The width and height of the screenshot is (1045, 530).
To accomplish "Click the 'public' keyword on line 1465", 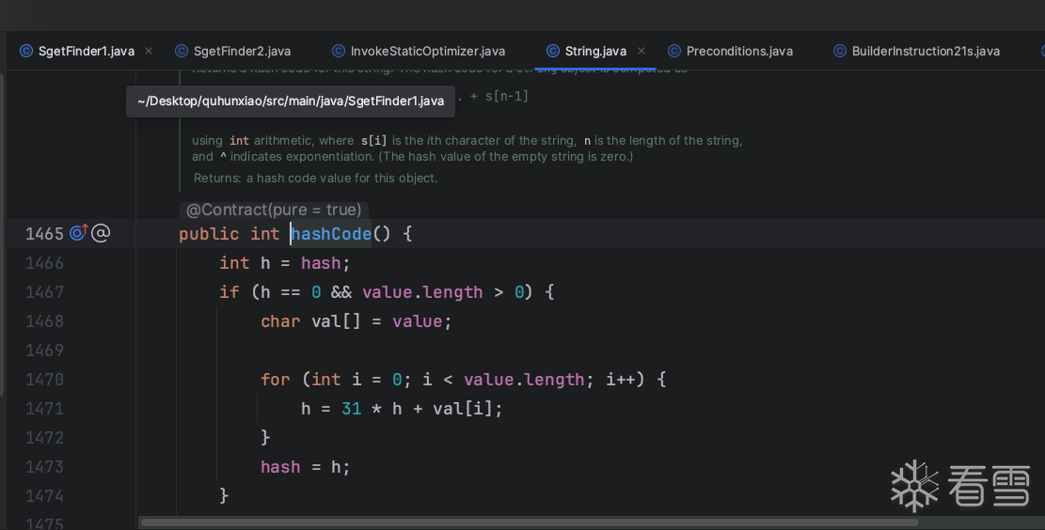I will [x=209, y=234].
